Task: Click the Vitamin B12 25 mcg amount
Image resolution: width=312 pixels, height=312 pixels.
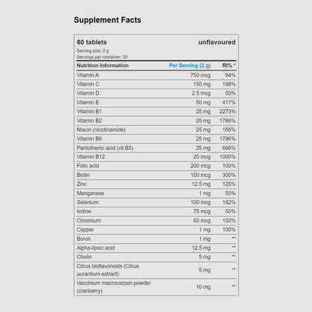Action: coord(202,157)
